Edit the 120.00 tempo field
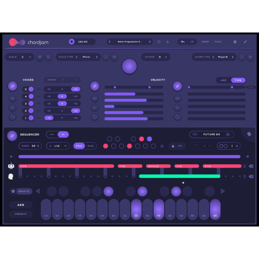259x259 pixels. click(83, 41)
